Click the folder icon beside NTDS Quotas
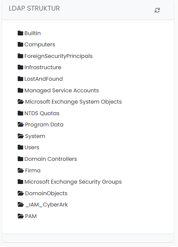 pos(20,113)
